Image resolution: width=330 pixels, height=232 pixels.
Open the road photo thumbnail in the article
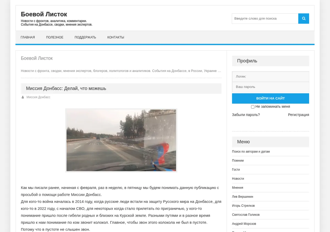[x=121, y=140]
